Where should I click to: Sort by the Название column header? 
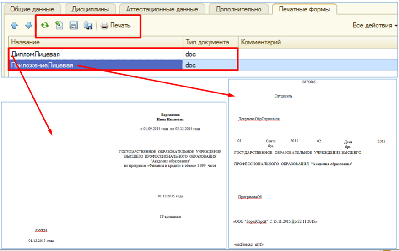pos(96,42)
